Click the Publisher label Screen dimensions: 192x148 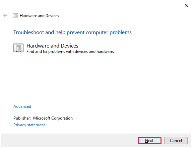(x=22, y=118)
